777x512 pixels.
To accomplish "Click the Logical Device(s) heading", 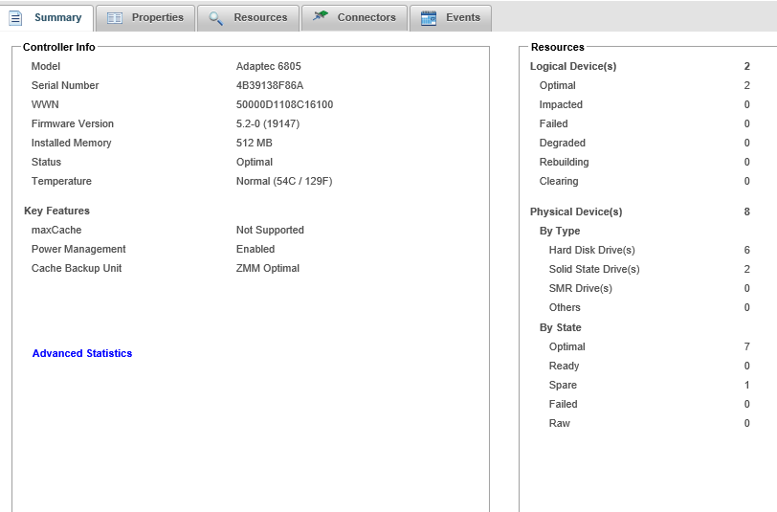I will tap(573, 67).
